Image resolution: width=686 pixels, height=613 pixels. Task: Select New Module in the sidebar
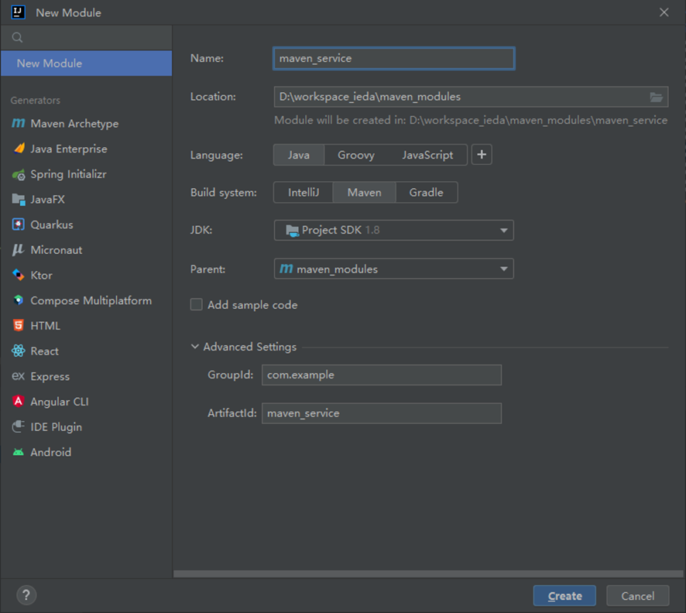point(86,63)
